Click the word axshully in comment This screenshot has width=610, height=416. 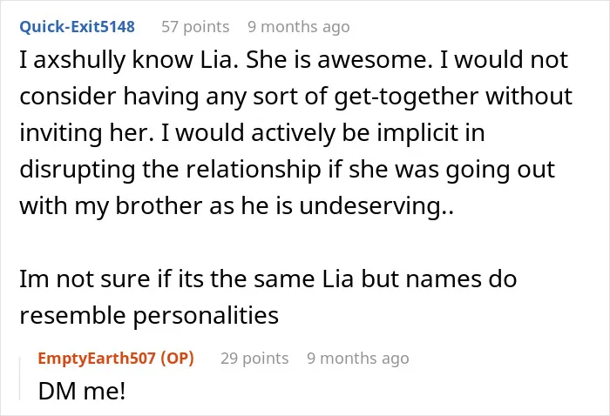pyautogui.click(x=78, y=60)
